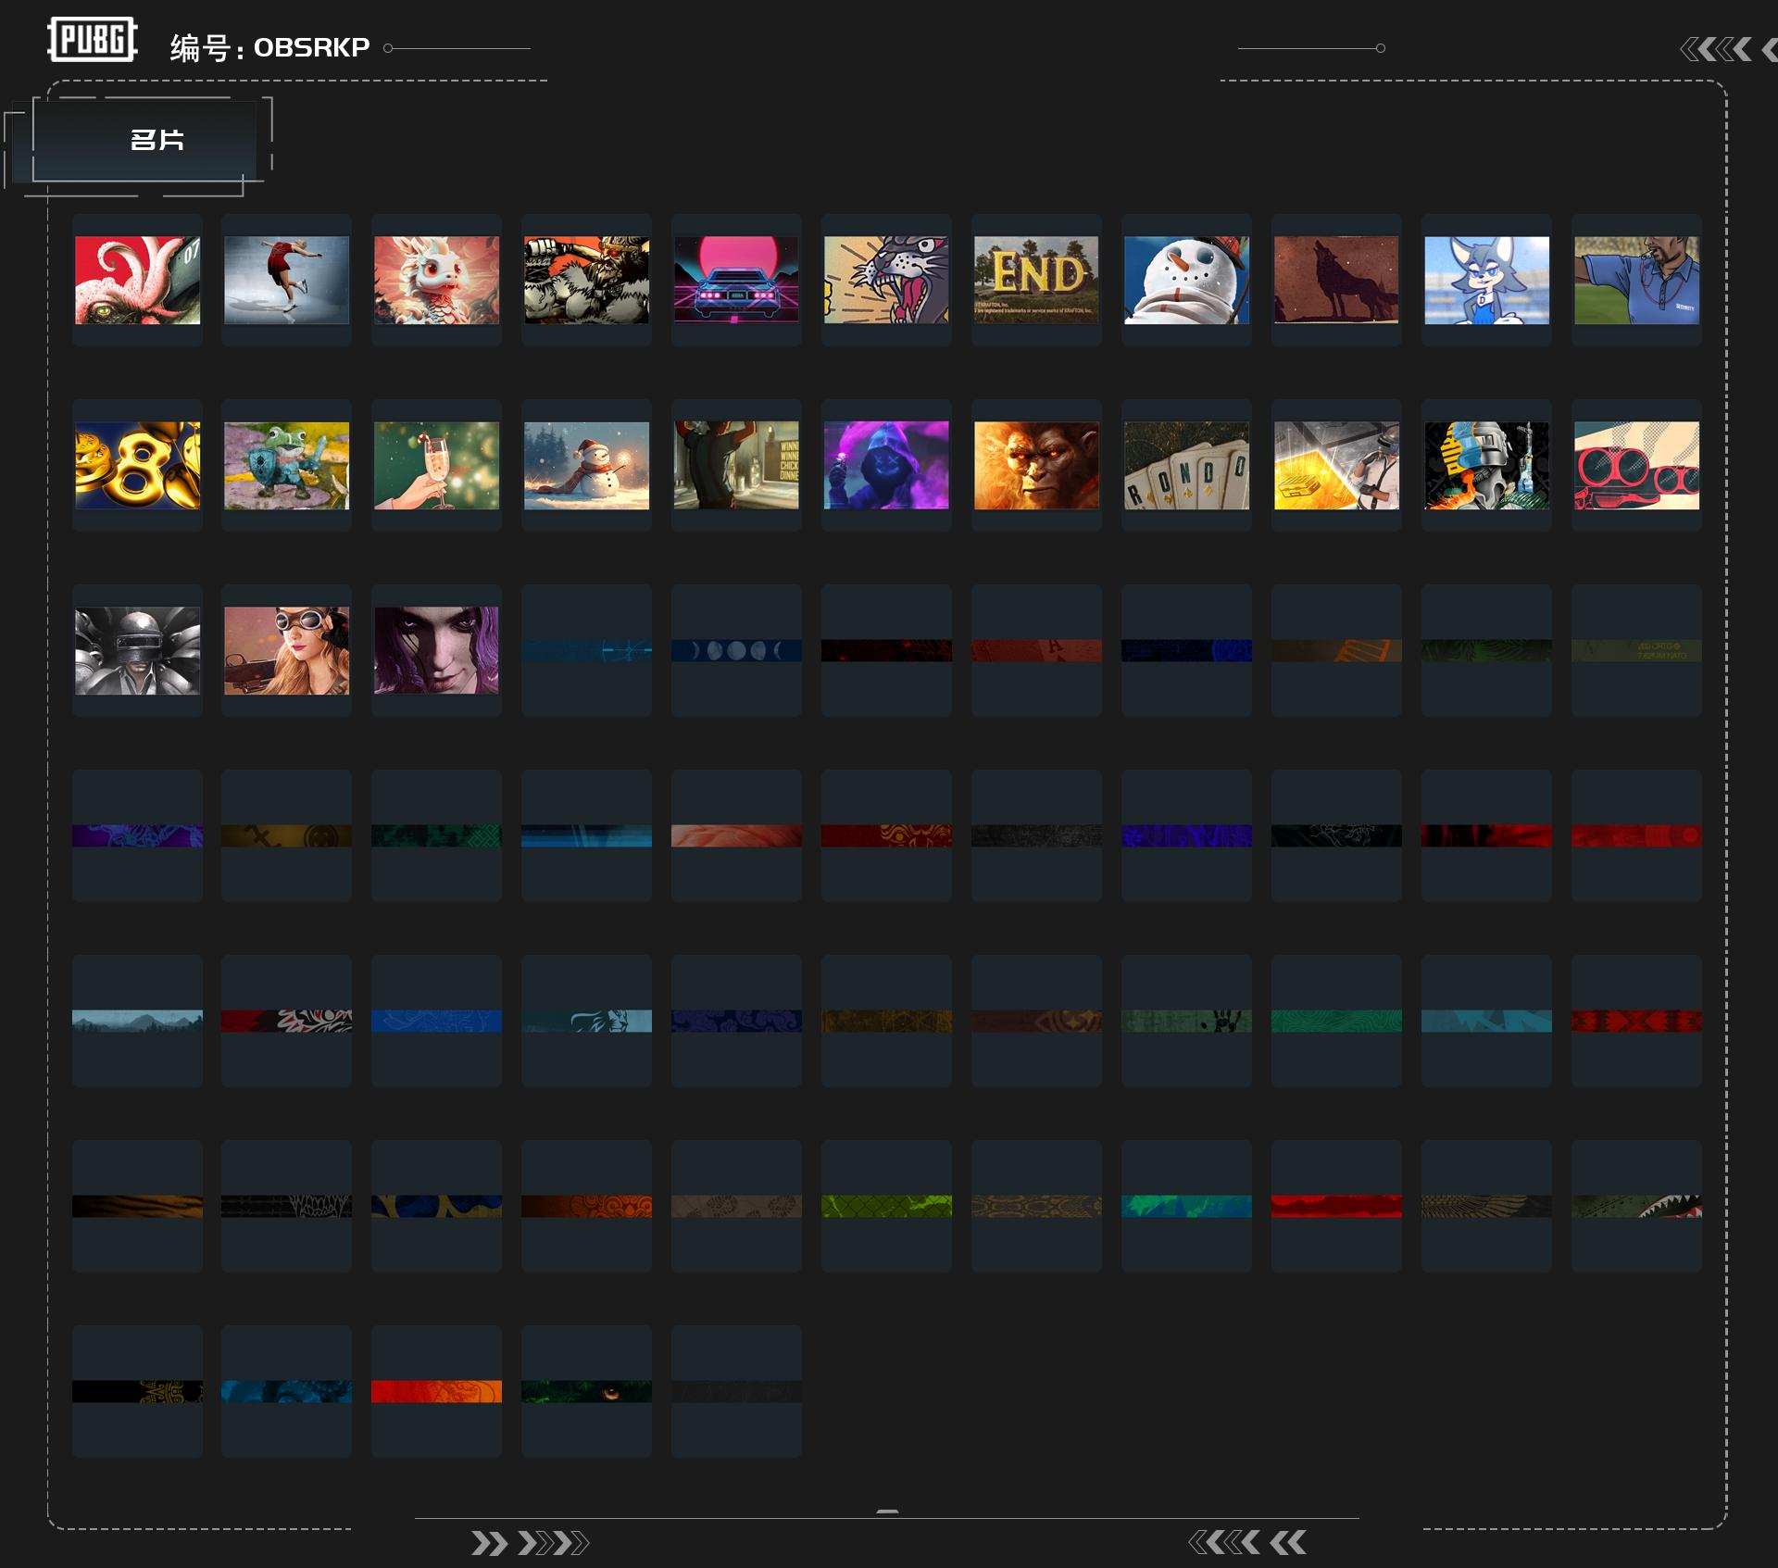Select the moon phases banner
Viewport: 1778px width, 1568px height.
pos(736,650)
